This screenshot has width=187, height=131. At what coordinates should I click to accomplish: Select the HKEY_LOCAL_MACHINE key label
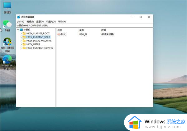(39, 41)
